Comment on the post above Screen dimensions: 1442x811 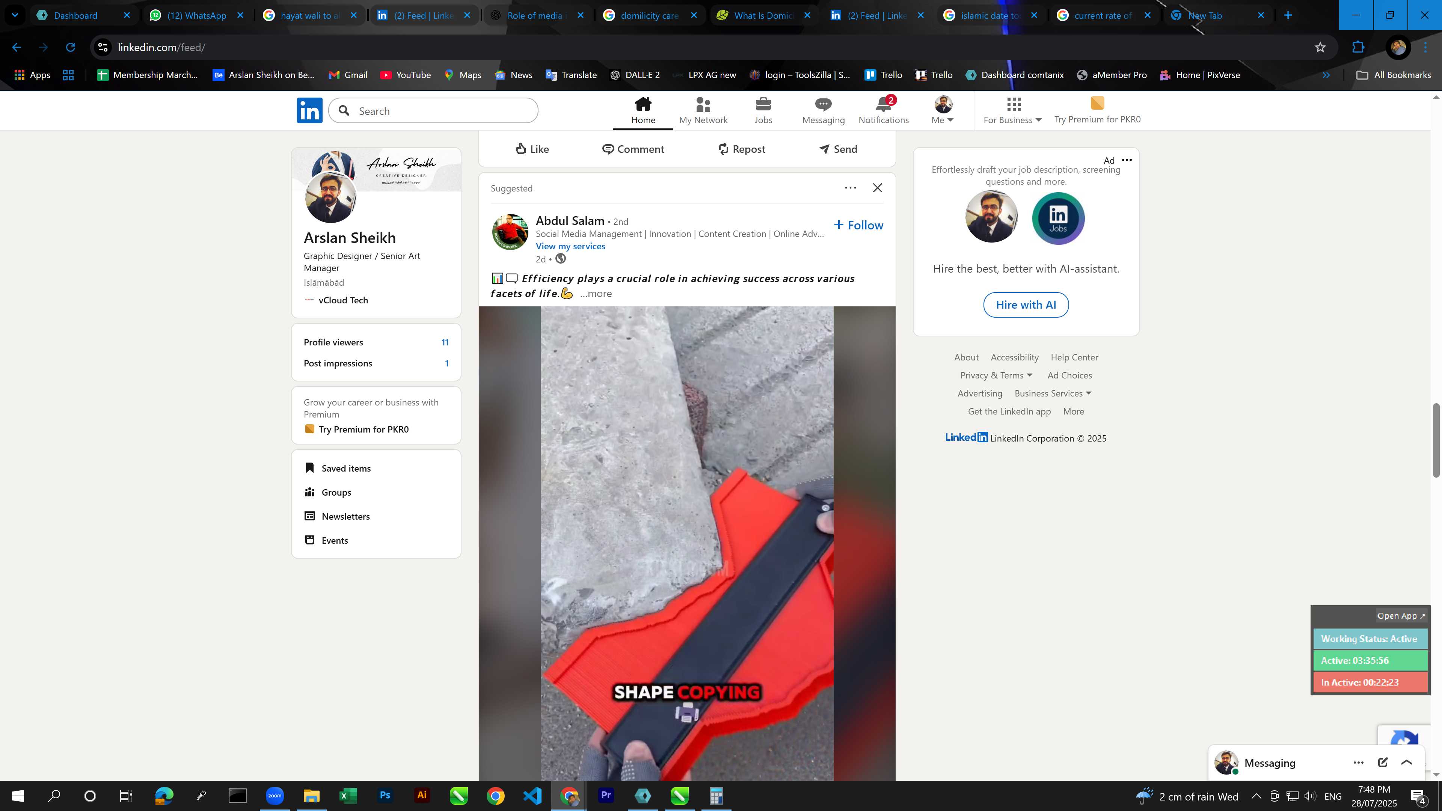coord(633,149)
